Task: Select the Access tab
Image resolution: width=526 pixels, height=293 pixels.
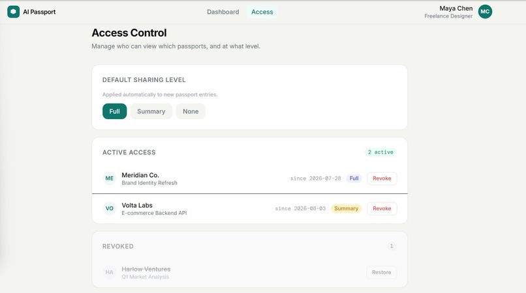Action: (x=262, y=12)
